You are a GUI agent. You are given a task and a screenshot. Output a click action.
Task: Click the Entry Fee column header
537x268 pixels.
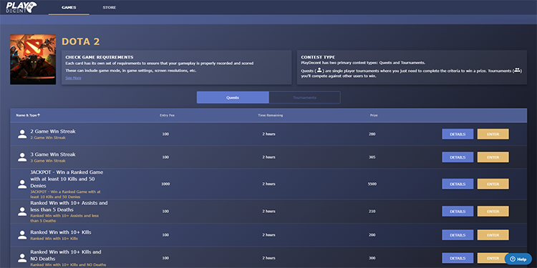[167, 115]
